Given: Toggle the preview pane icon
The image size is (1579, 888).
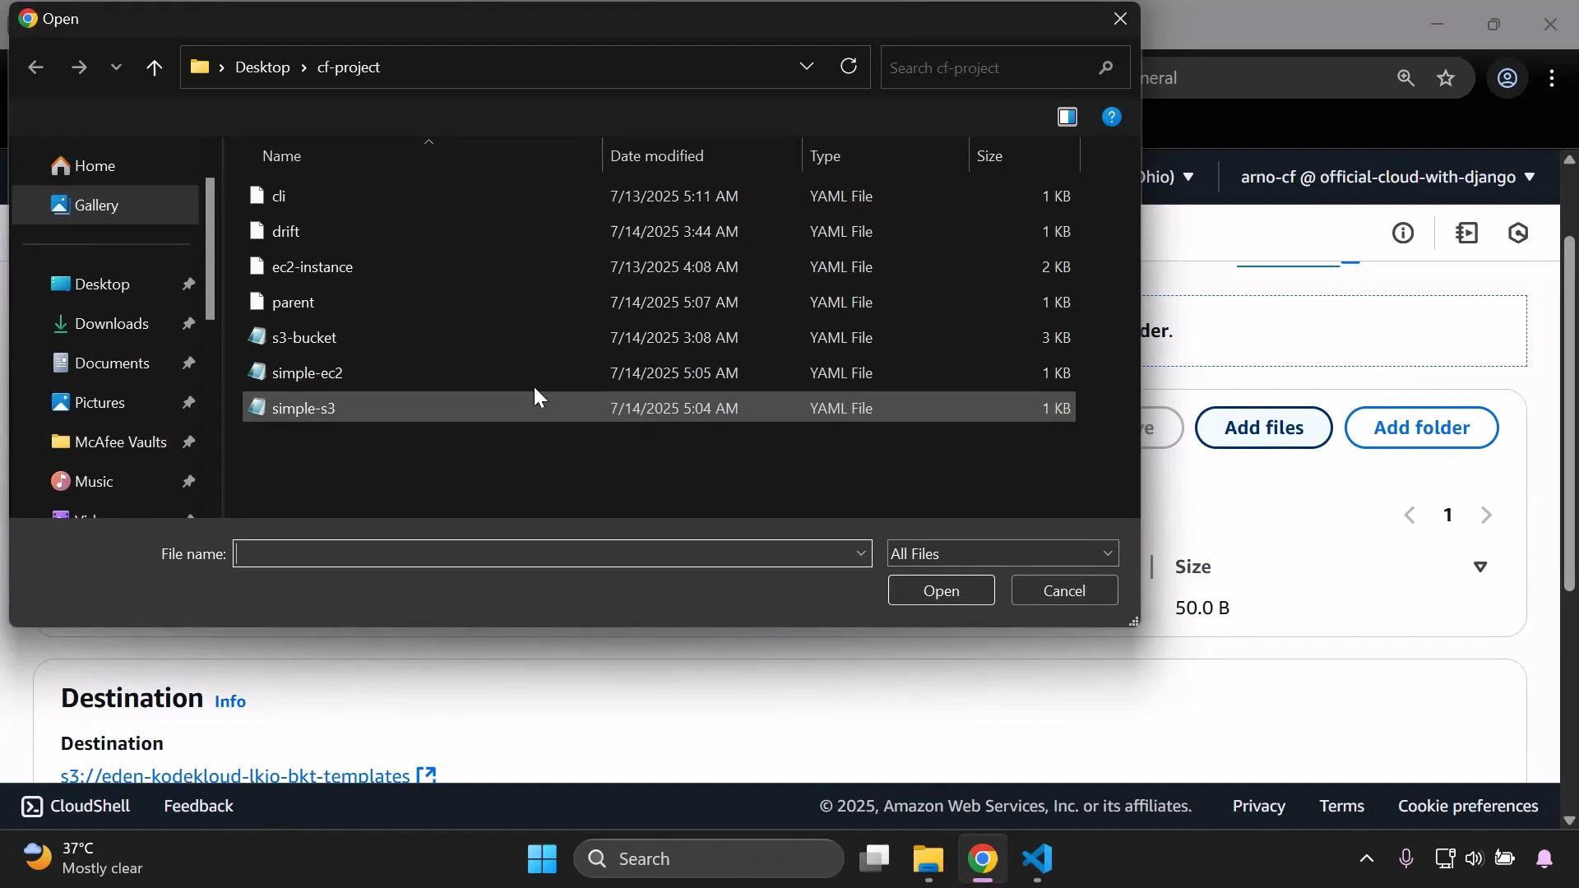Looking at the screenshot, I should (1067, 118).
